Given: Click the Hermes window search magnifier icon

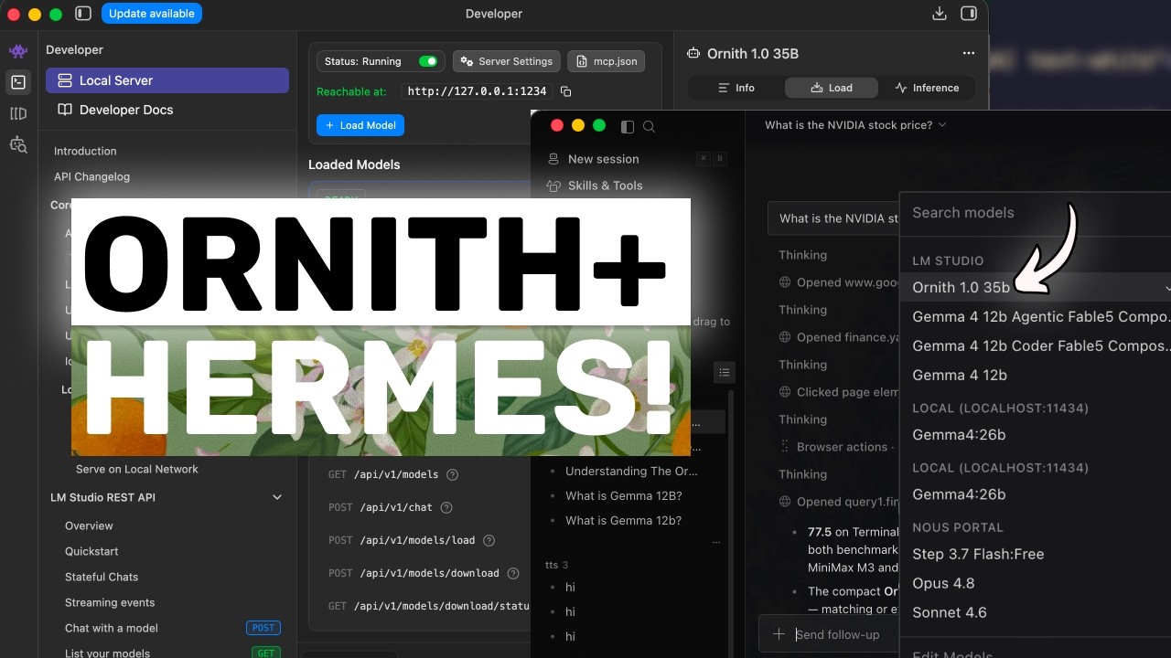Looking at the screenshot, I should [649, 126].
